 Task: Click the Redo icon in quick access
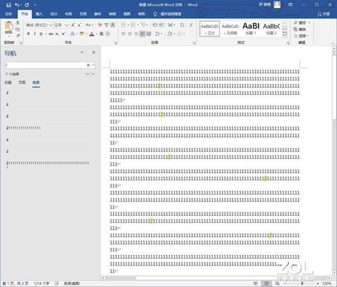pos(26,5)
